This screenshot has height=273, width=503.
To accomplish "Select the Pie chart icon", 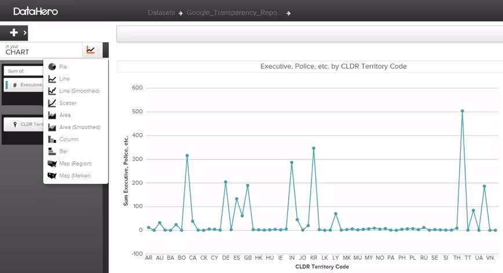I will pyautogui.click(x=52, y=67).
